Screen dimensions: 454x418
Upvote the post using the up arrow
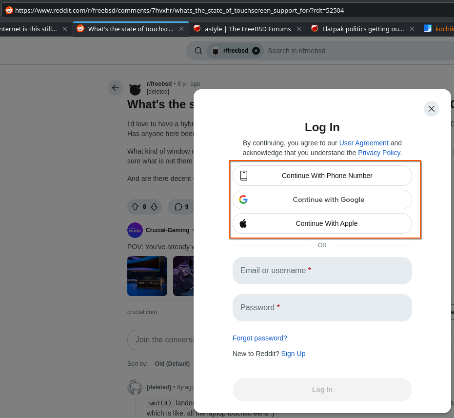pyautogui.click(x=135, y=207)
